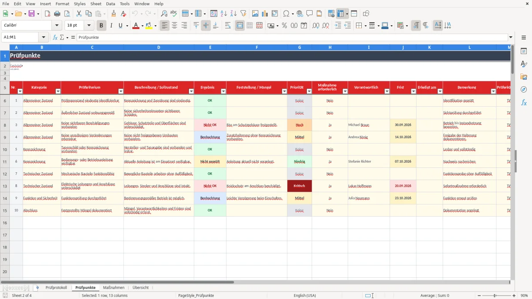Screen dimensions: 532x299
Task: Switch to the Maßnahmen sheet tab
Action: point(113,288)
